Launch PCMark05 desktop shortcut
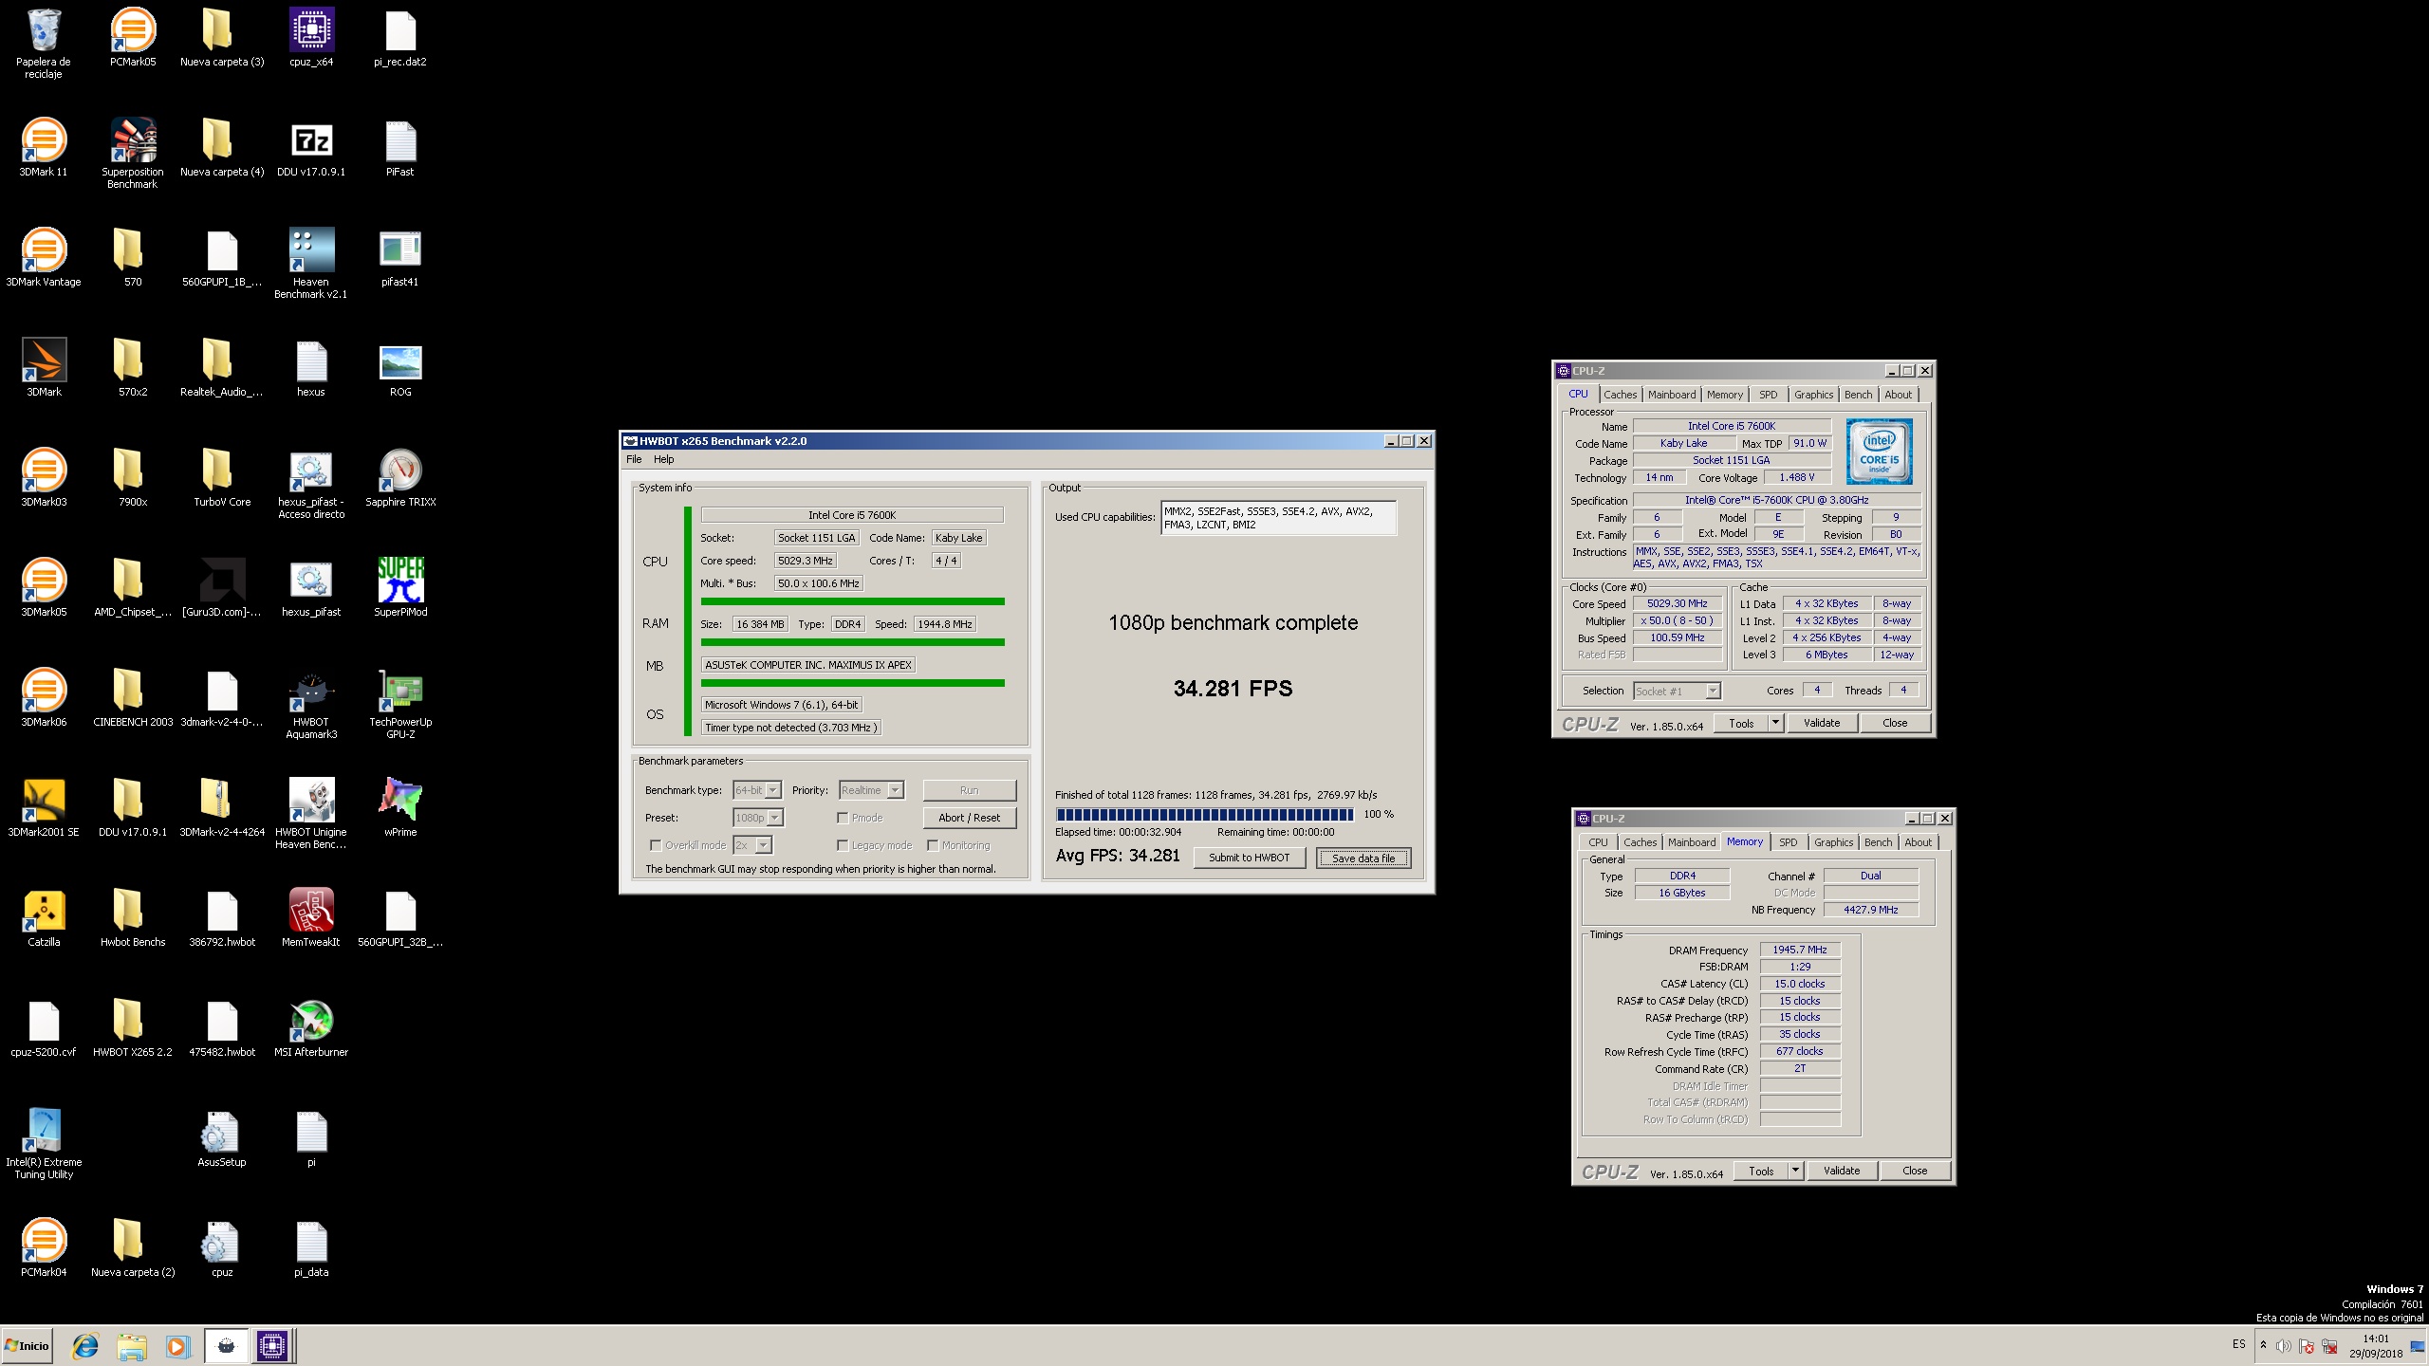This screenshot has height=1366, width=2429. [133, 38]
